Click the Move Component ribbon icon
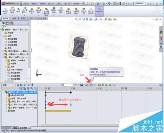This screenshot has height=133, width=164. (39, 10)
